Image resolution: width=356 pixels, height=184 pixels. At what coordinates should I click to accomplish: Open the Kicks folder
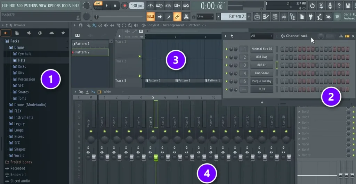22,66
